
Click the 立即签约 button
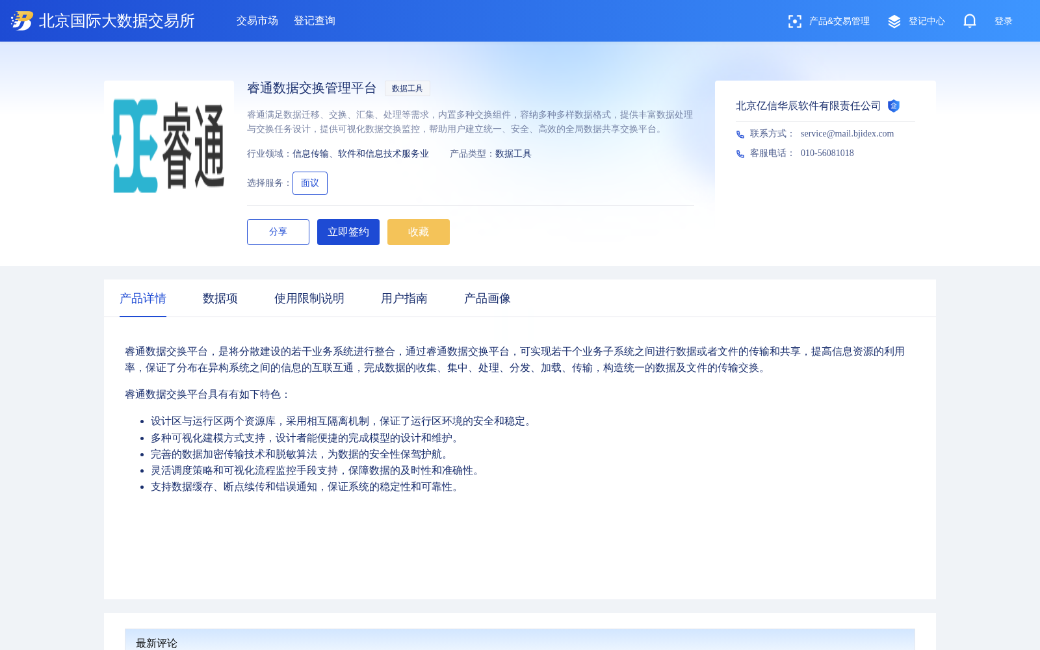click(348, 232)
